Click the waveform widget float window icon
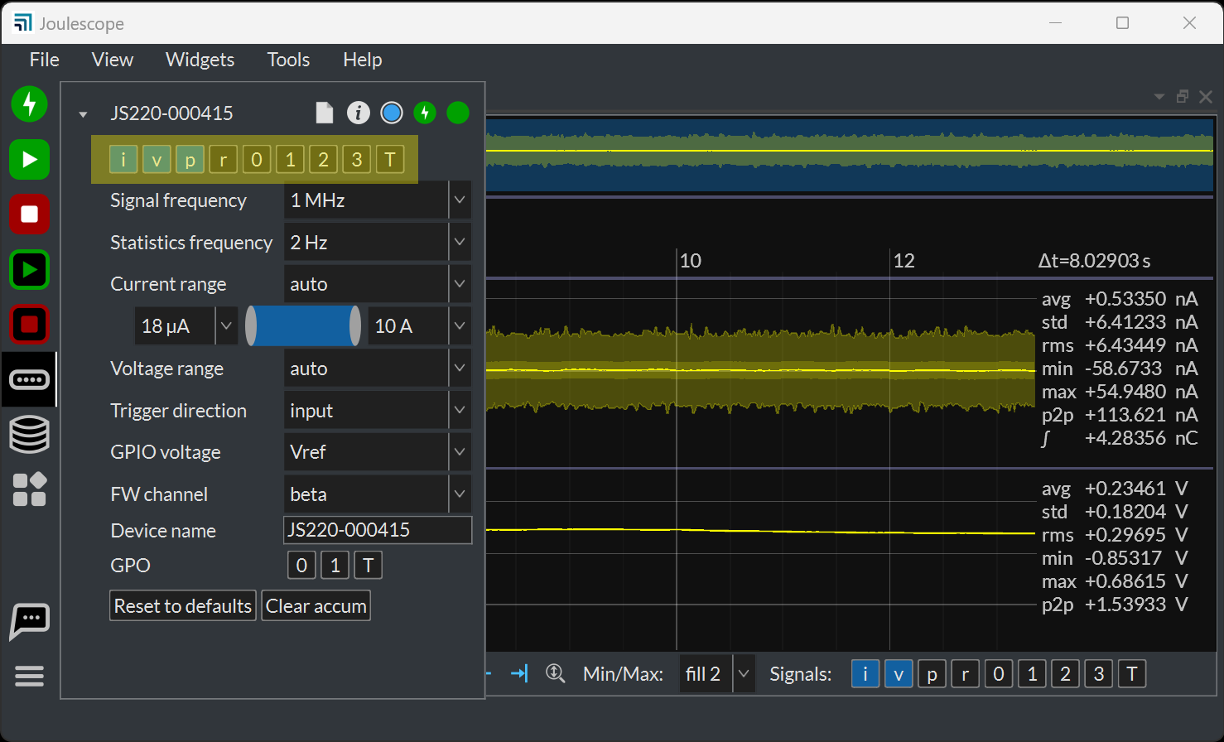1224x742 pixels. pyautogui.click(x=1183, y=97)
